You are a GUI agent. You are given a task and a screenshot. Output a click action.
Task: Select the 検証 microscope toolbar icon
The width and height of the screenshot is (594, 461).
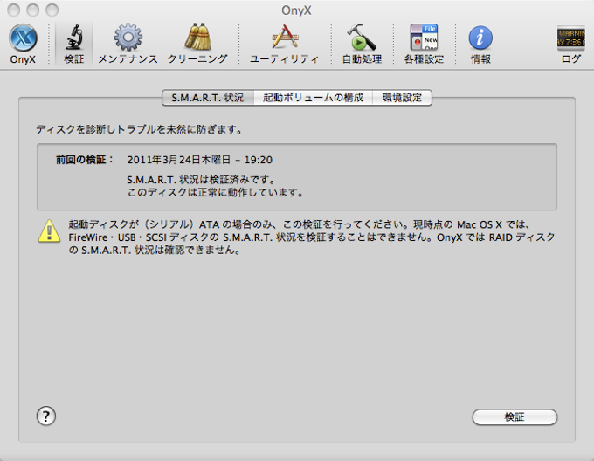click(74, 44)
